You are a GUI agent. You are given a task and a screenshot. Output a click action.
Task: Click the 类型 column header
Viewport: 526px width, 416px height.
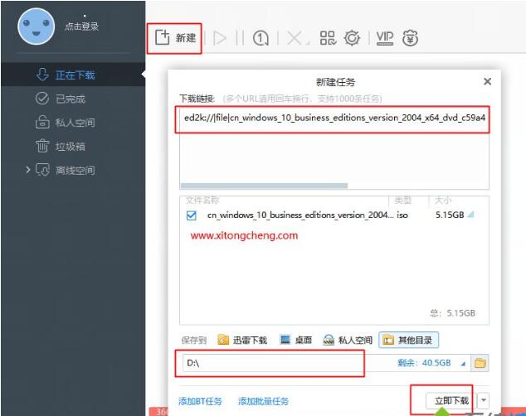(403, 201)
